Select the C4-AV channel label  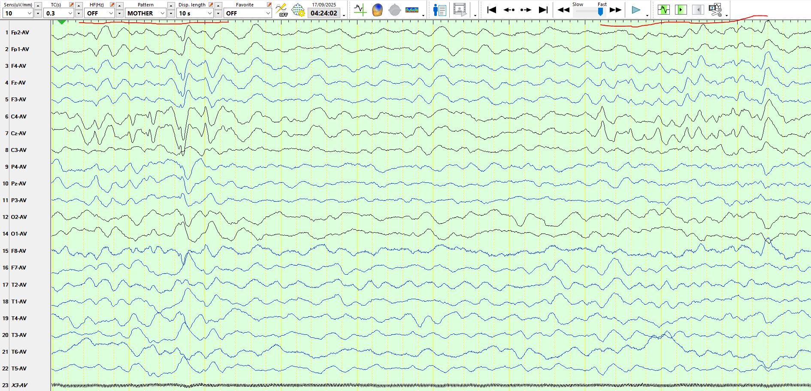[x=19, y=116]
